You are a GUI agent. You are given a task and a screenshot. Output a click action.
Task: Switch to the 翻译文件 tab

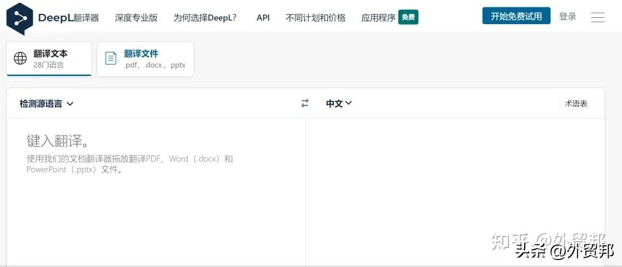[x=146, y=59]
